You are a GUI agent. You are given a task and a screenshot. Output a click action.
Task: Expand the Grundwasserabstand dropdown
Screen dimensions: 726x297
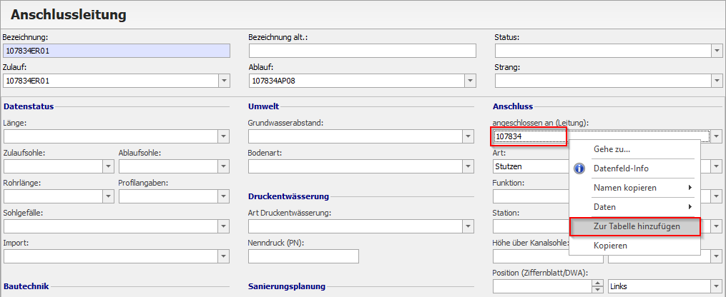pyautogui.click(x=468, y=136)
